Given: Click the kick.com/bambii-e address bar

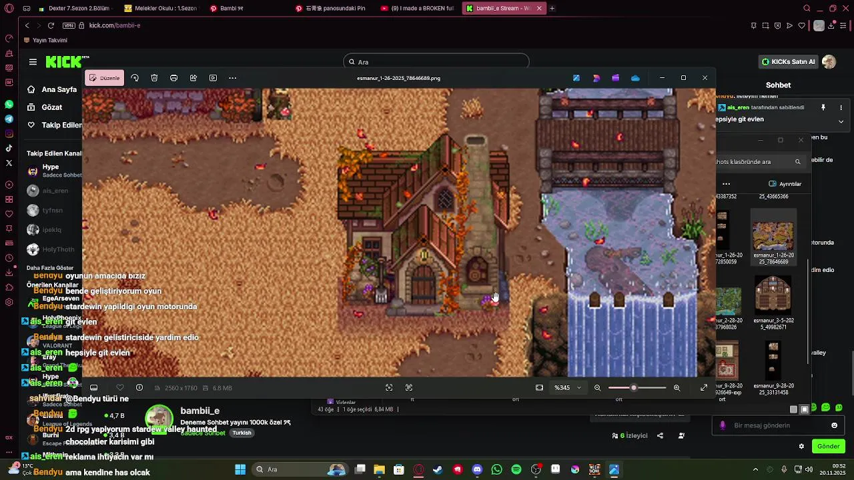Looking at the screenshot, I should (x=115, y=25).
